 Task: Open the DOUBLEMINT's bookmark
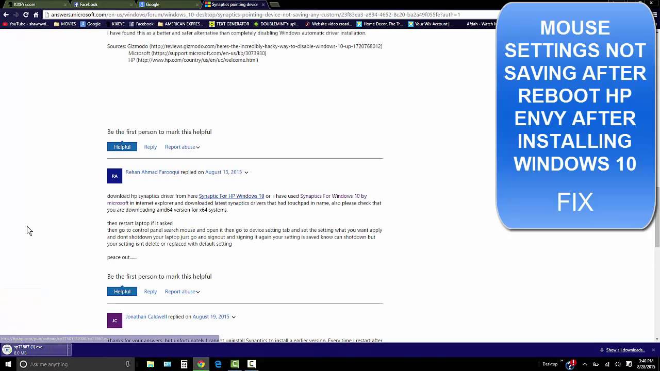point(276,24)
